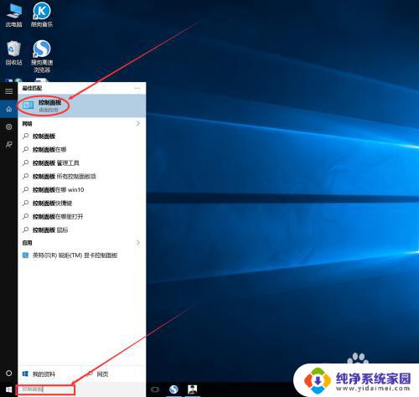The image size is (419, 397).
Task: Select the 控制面板 鼠标 suggestion
Action: click(x=82, y=230)
